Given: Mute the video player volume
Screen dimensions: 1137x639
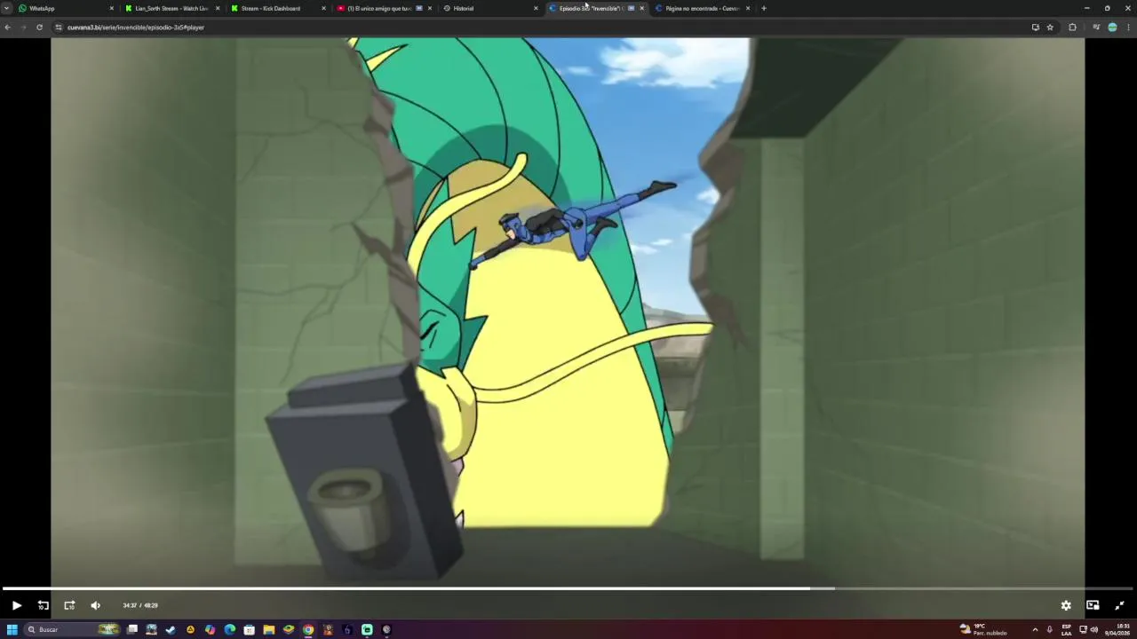Looking at the screenshot, I should point(96,605).
